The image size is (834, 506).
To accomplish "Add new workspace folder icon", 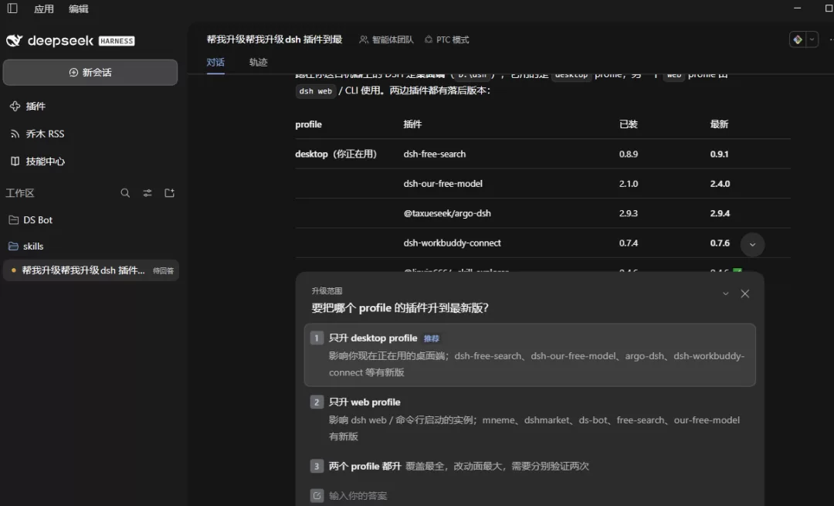I will click(x=170, y=192).
